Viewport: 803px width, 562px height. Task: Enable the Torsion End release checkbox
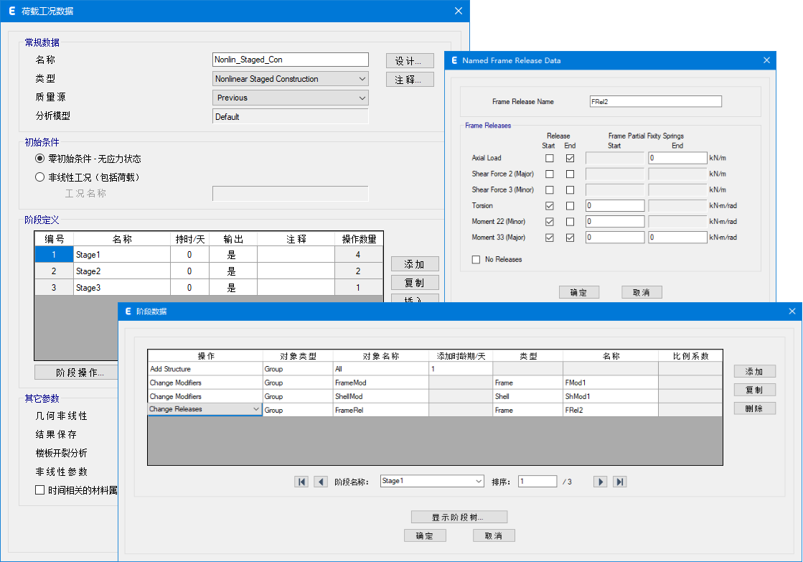tap(570, 206)
